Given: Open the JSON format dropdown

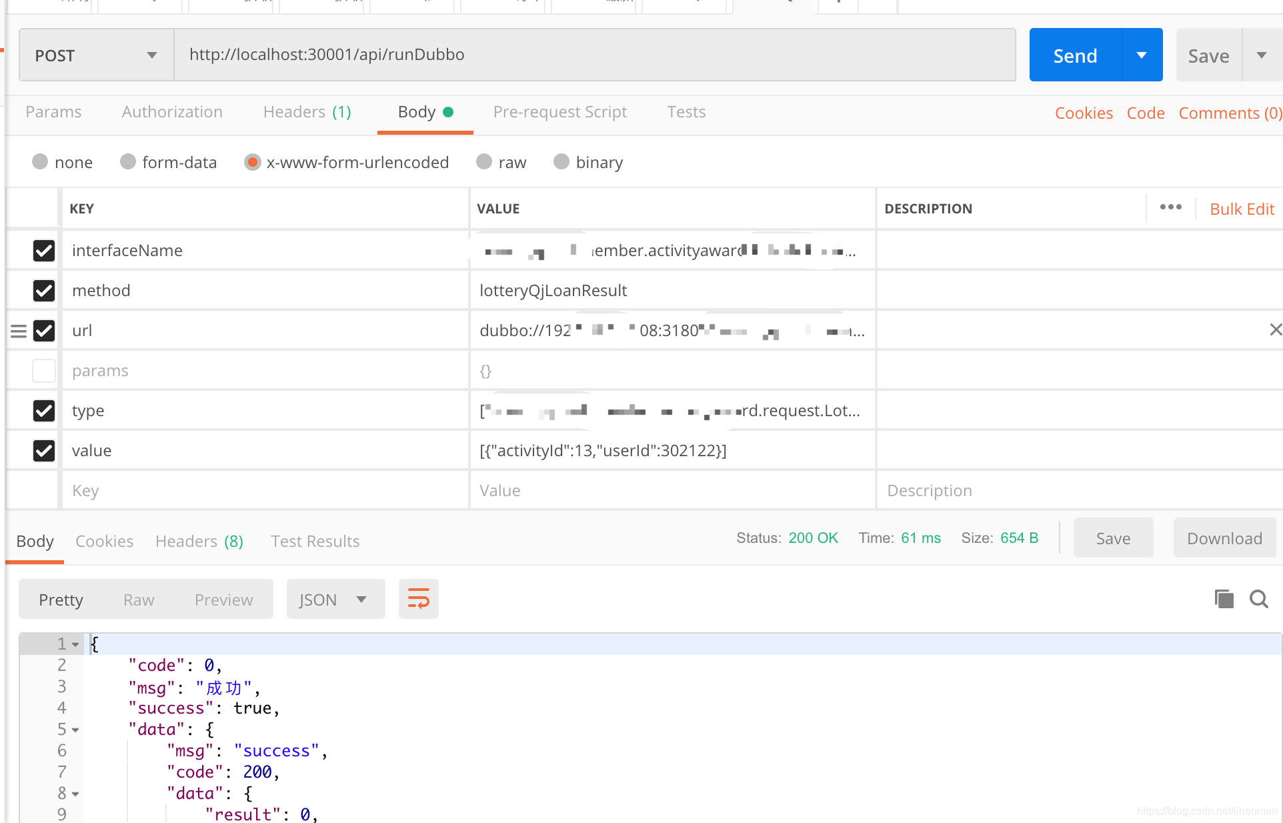Looking at the screenshot, I should (x=335, y=600).
